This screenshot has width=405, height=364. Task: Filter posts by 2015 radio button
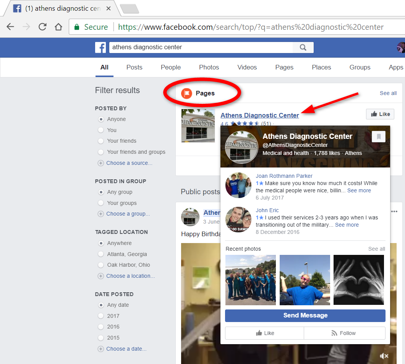tap(101, 338)
